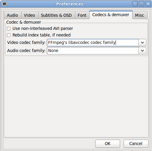Viewport: 152px width, 151px height.
Task: Enable Use non-interleaved AVI parser
Action: 9,29
